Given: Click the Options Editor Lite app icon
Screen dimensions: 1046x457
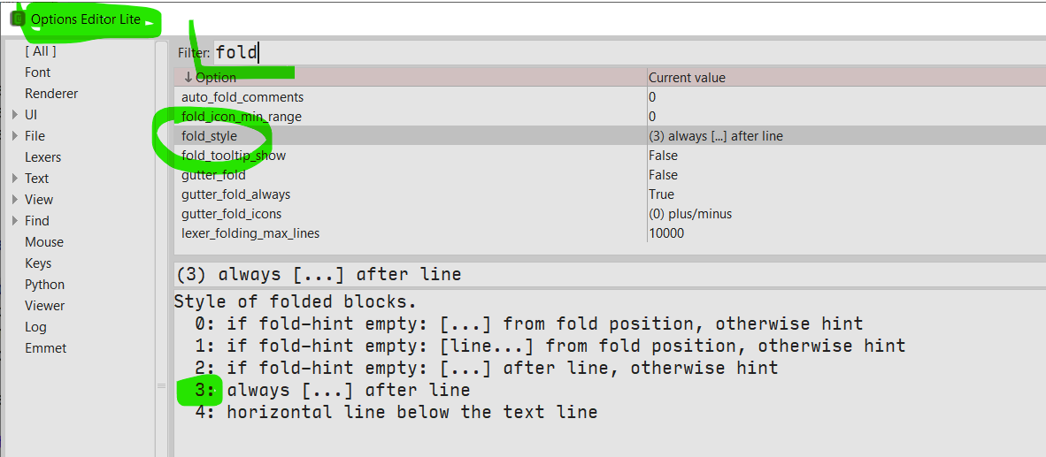Looking at the screenshot, I should [x=17, y=19].
